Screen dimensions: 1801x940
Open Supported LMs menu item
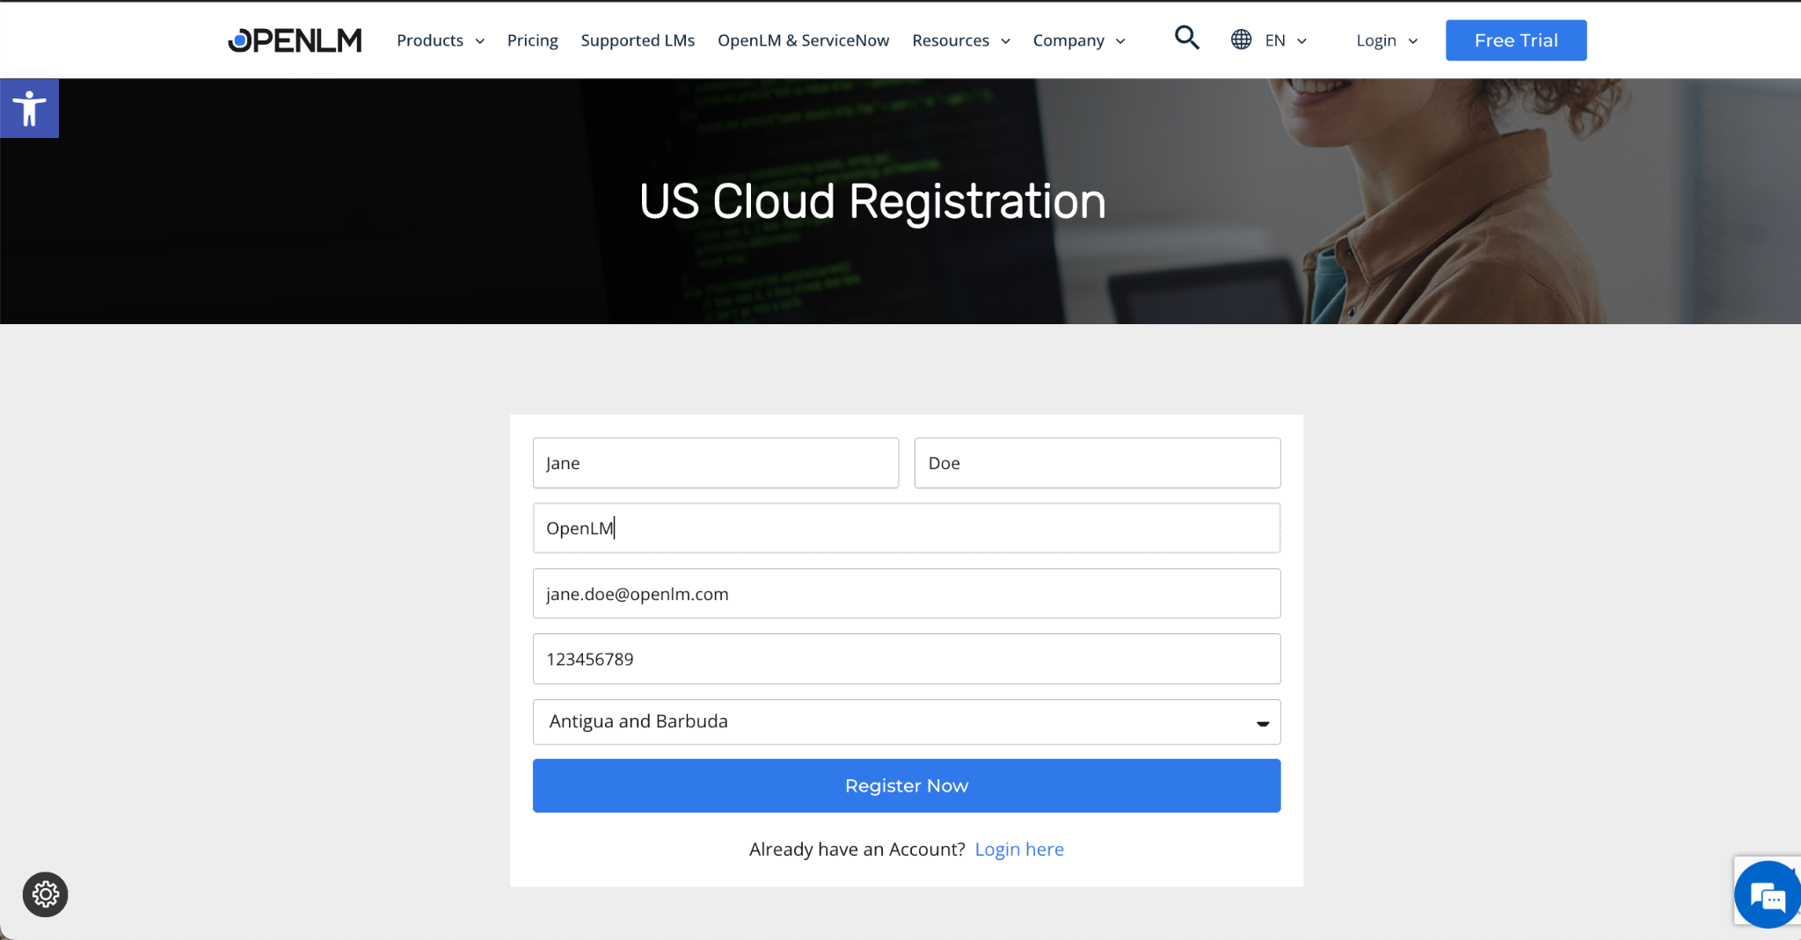click(x=638, y=40)
